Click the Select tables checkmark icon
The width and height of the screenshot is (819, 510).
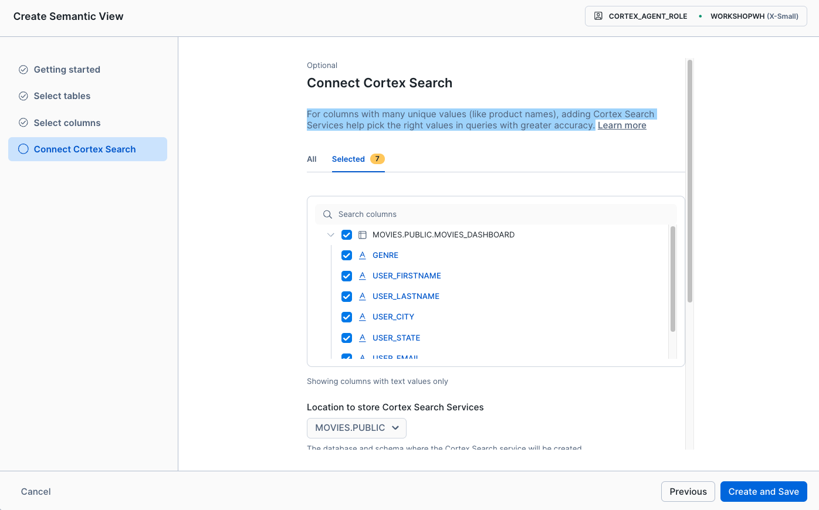point(23,96)
